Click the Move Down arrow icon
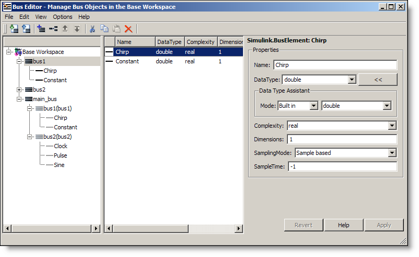The height and width of the screenshot is (257, 419). point(77,29)
